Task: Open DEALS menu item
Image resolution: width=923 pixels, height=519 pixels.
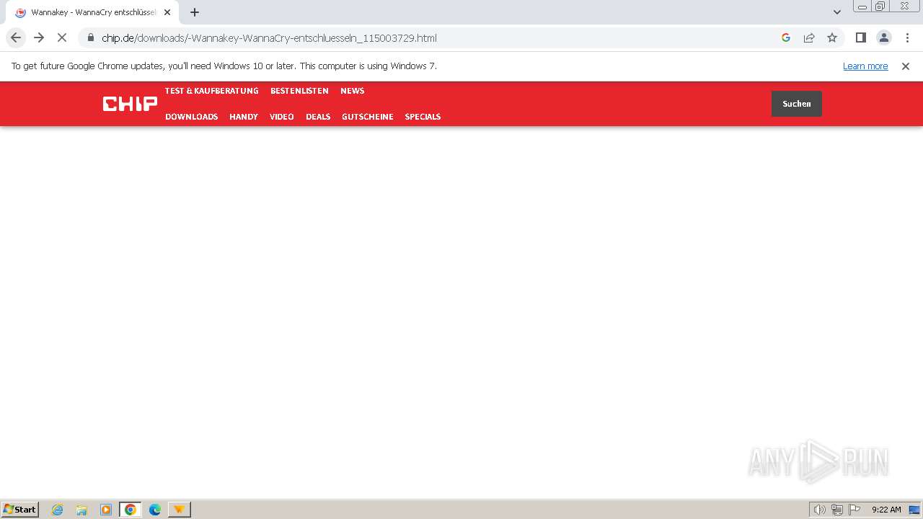Action: (318, 117)
